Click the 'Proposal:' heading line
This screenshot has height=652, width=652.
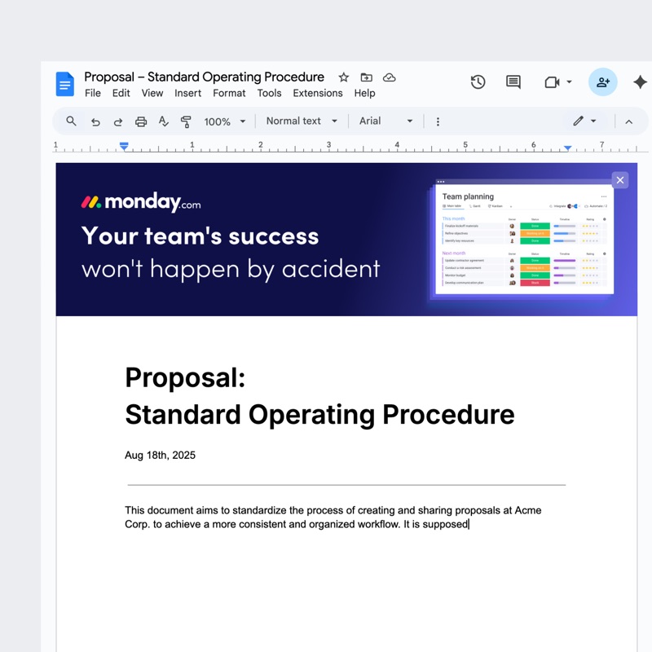185,377
